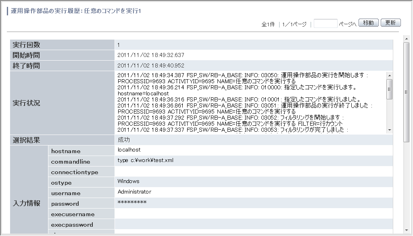Click the 開始時間 timestamp value
The height and width of the screenshot is (236, 413).
tap(150, 55)
